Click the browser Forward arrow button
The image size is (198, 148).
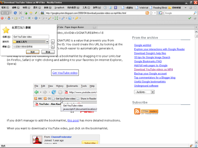click(x=7, y=13)
